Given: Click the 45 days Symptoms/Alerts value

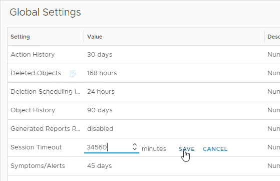Looking at the screenshot, I should [100, 166].
